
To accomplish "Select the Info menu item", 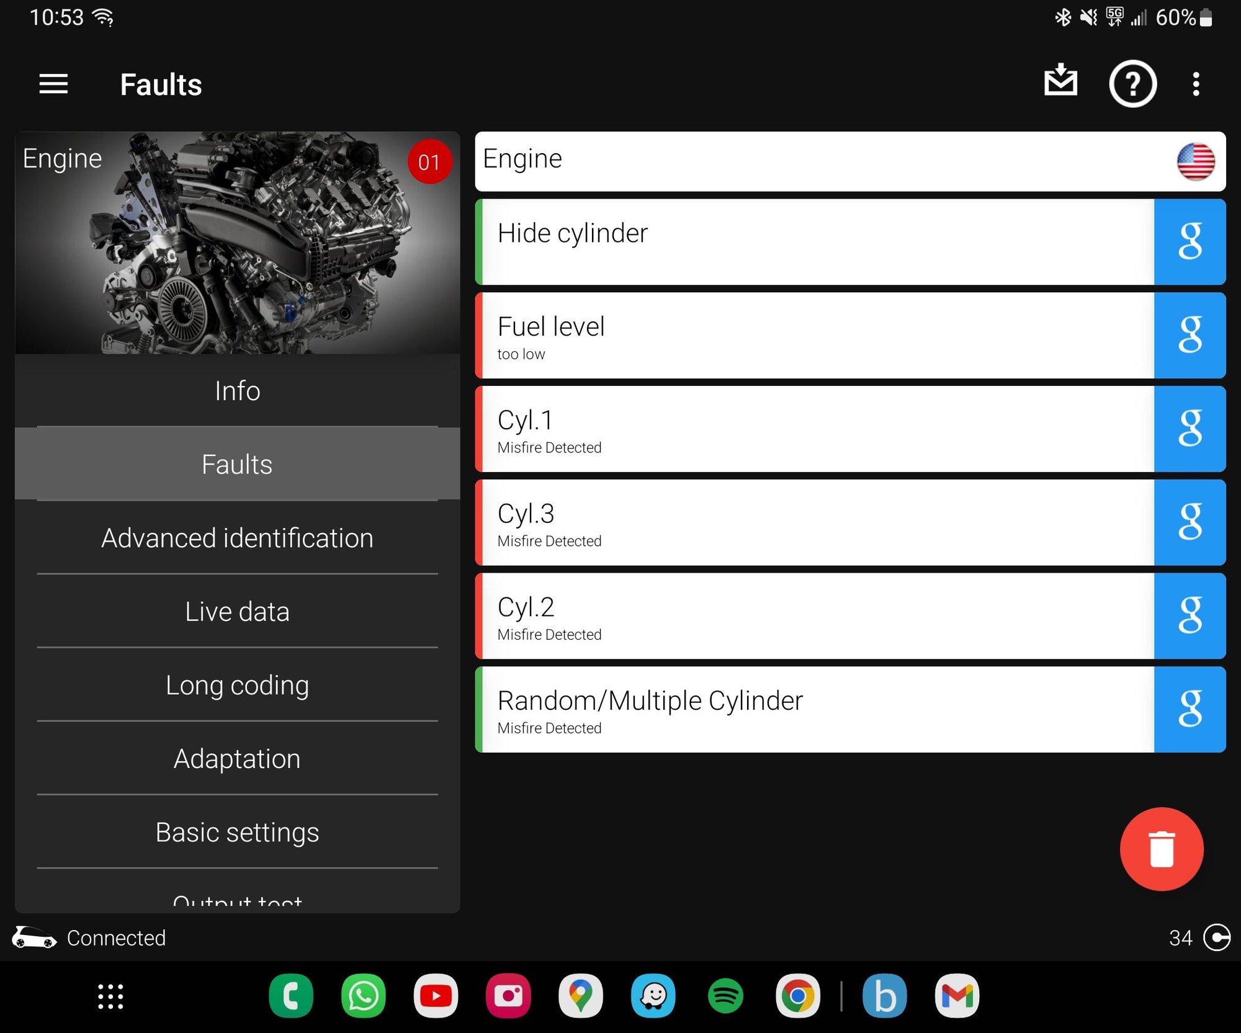I will 237,391.
